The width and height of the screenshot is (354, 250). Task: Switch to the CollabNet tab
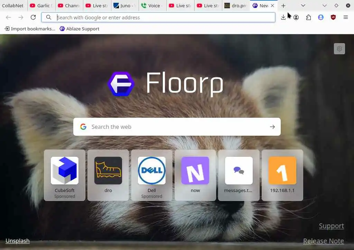(13, 6)
